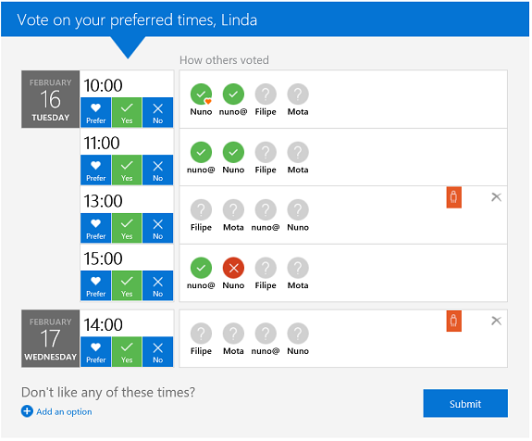Click Nuno's green check avatar in the 10:00 row
Image resolution: width=532 pixels, height=441 pixels.
point(202,94)
